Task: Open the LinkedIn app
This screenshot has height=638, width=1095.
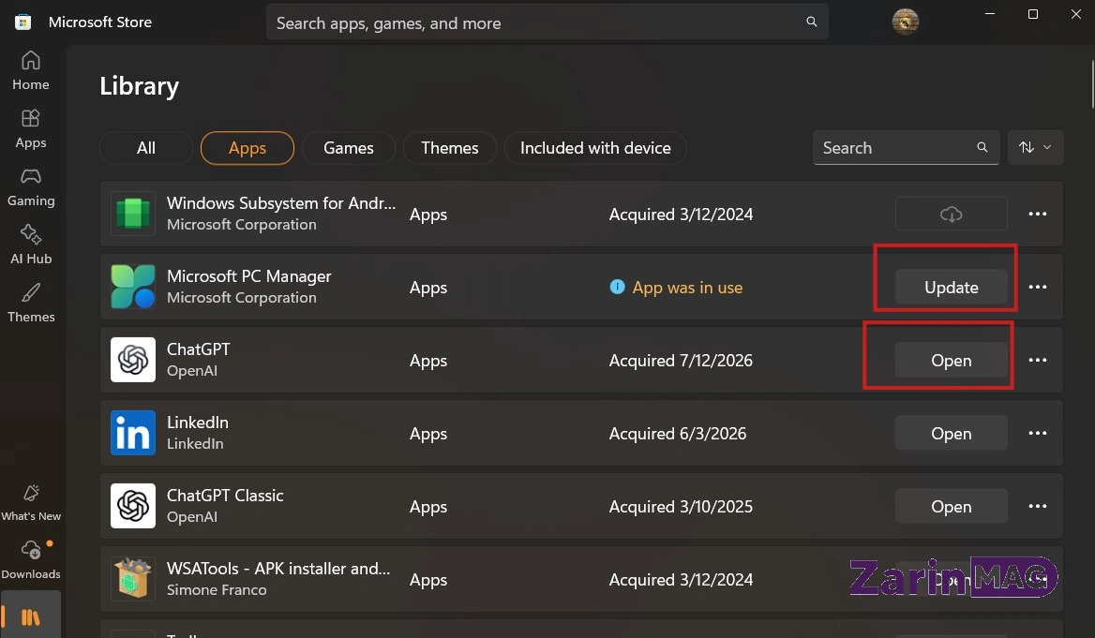Action: click(x=952, y=434)
